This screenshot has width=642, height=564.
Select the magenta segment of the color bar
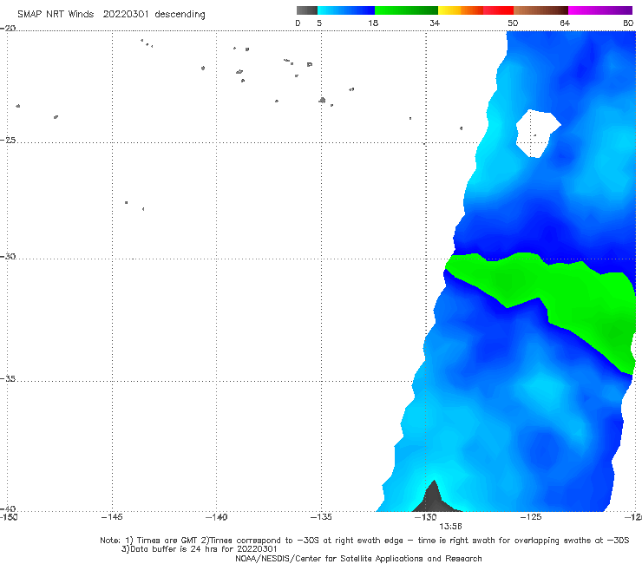[x=600, y=10]
